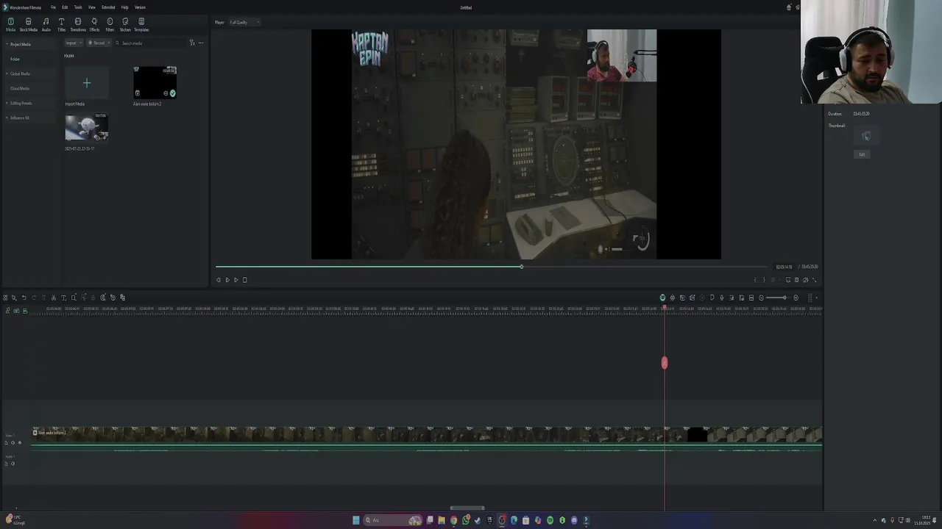Open fullscreen preview via diagonal arrow icon
942x529 pixels.
tap(814, 280)
